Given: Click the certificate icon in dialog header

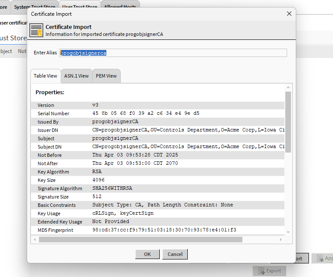Looking at the screenshot, I should pos(36,30).
